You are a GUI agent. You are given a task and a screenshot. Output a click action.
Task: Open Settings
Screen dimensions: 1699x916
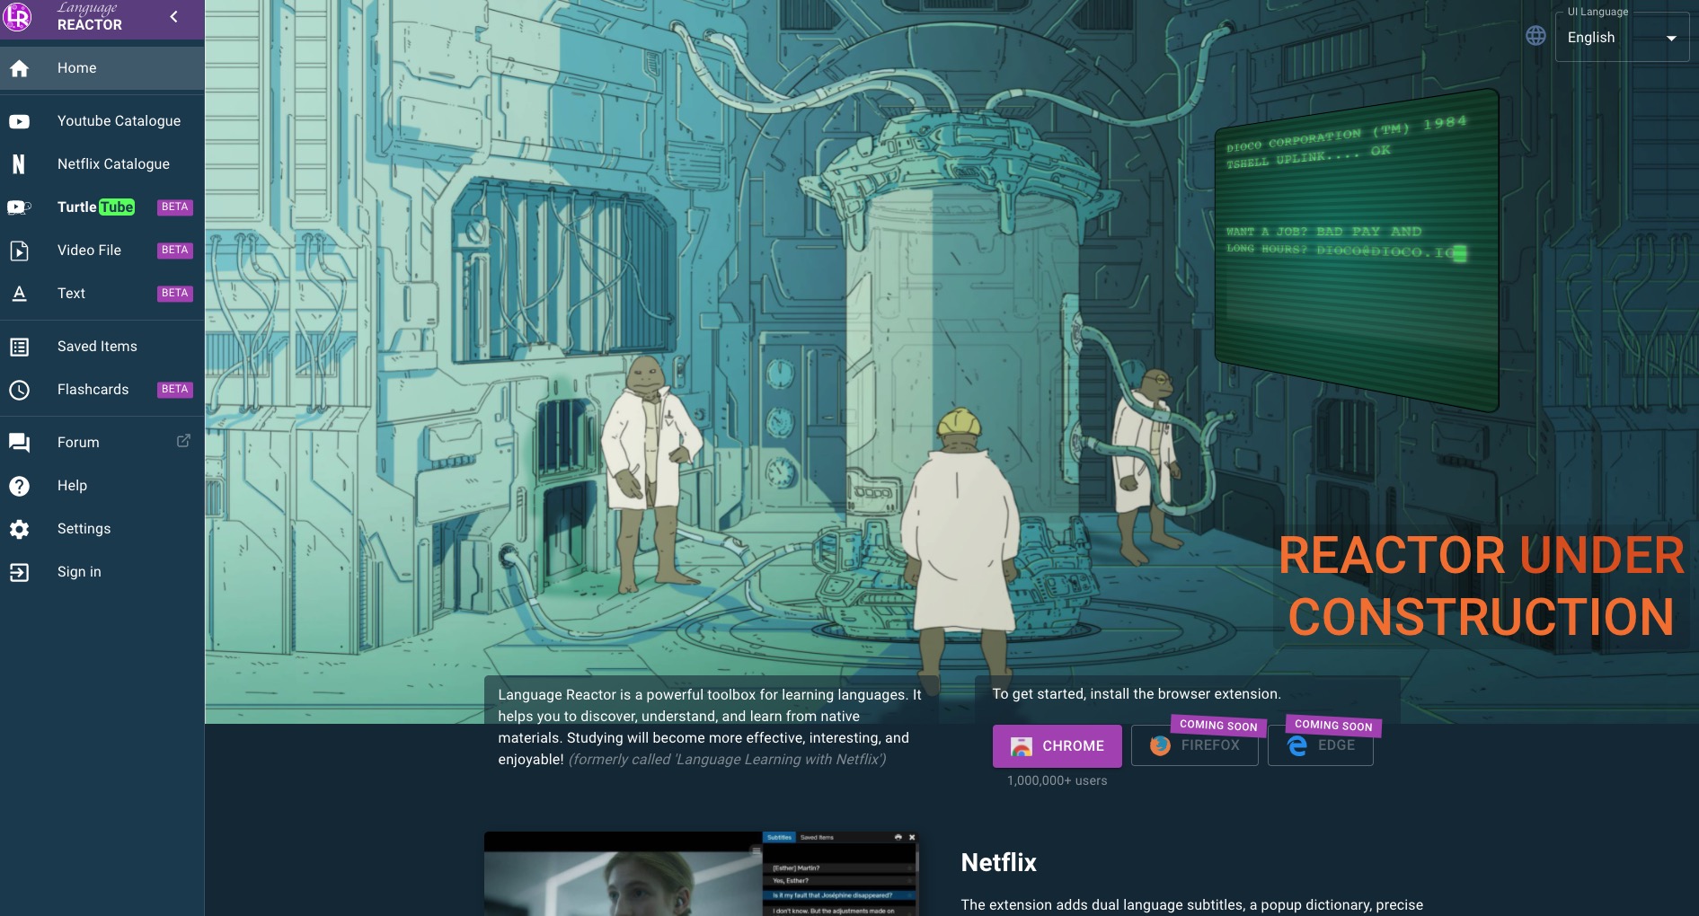pyautogui.click(x=102, y=529)
